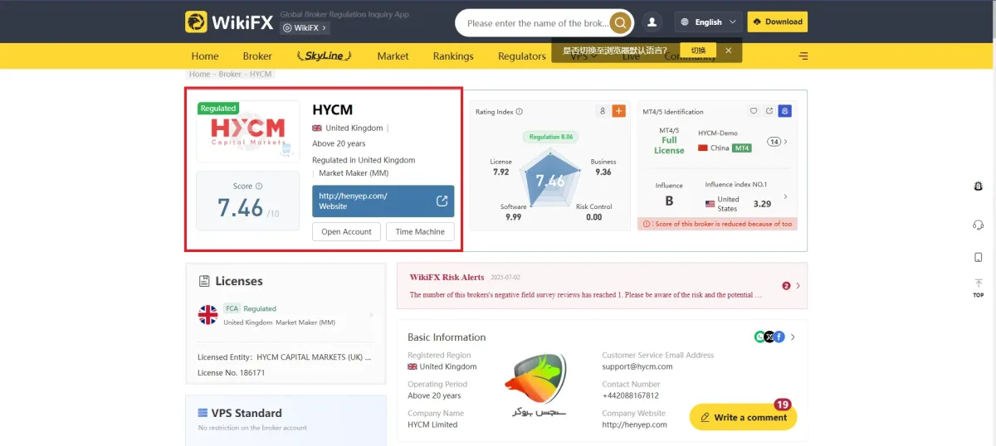Click the broker name search field
Image resolution: width=996 pixels, height=446 pixels.
click(x=537, y=23)
